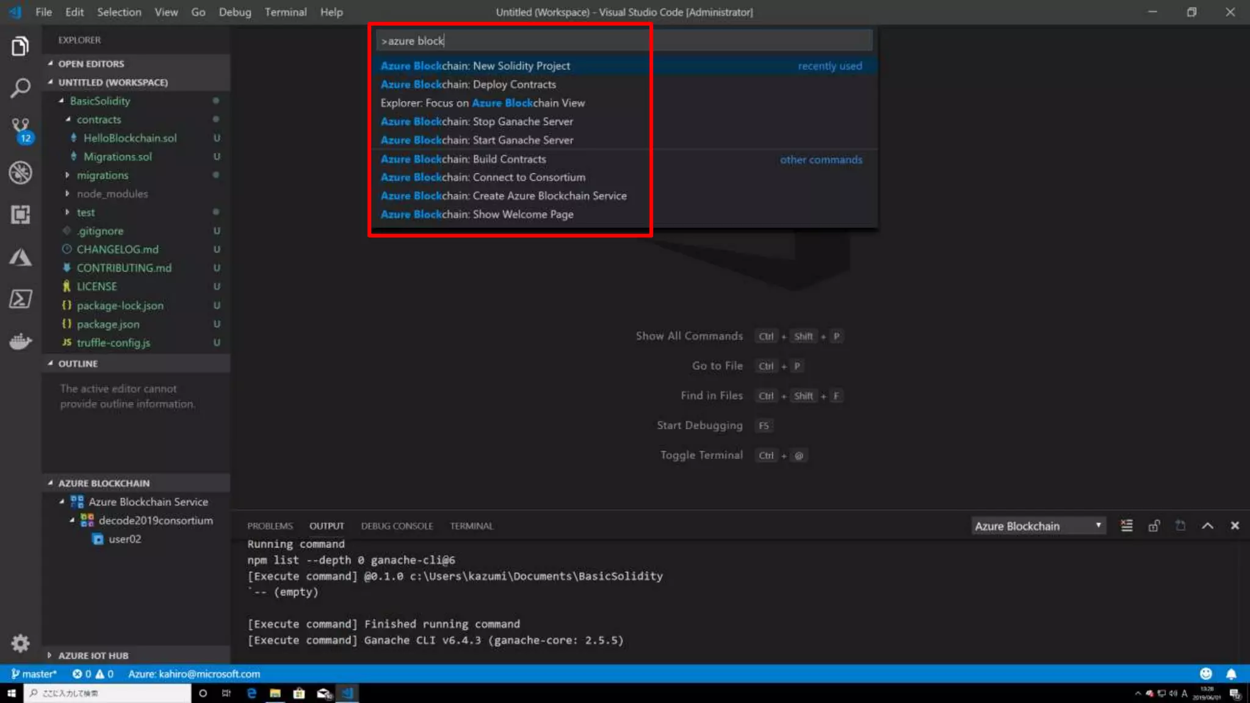This screenshot has height=703, width=1250.
Task: Click the Manage gear icon
Action: point(20,643)
